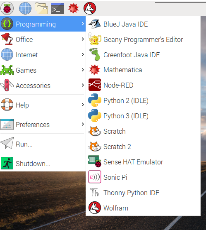Open the file manager folder icon

click(x=41, y=8)
